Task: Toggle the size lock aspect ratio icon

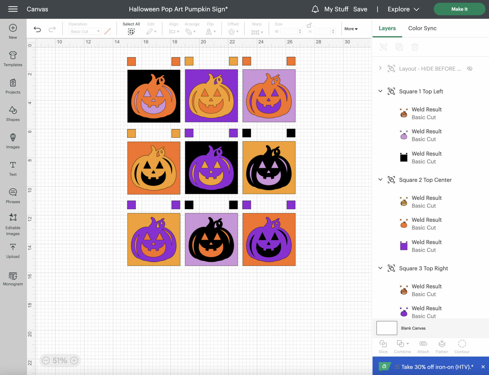Action: pos(309,25)
